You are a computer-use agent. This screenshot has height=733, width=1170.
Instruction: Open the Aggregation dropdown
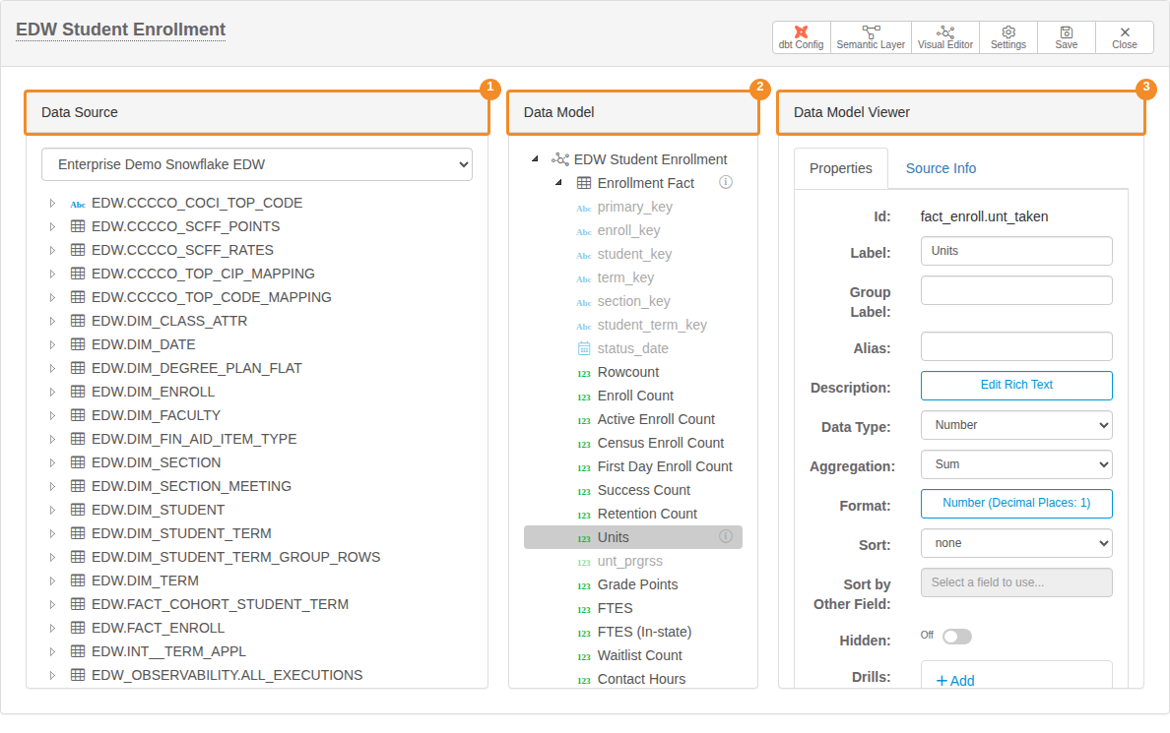click(x=1016, y=464)
